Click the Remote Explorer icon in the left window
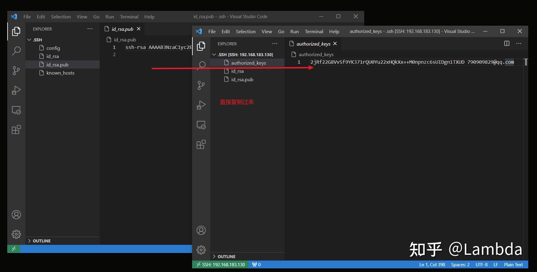The image size is (537, 272). 16,110
